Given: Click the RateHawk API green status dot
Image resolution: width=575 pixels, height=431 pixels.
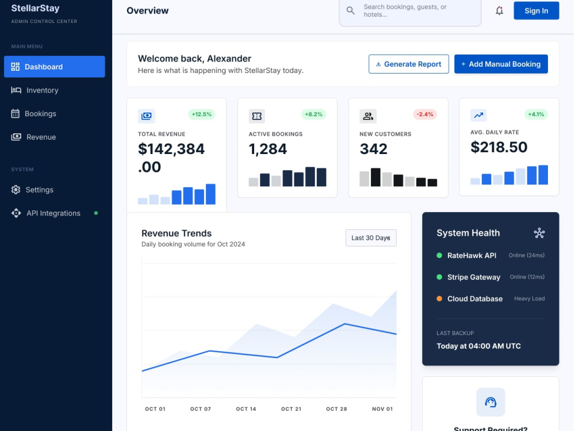Looking at the screenshot, I should point(439,256).
